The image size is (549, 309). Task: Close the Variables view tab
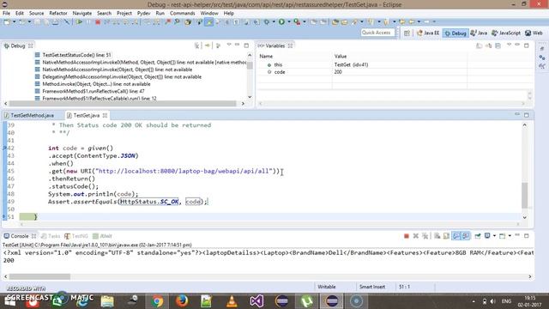[x=290, y=45]
